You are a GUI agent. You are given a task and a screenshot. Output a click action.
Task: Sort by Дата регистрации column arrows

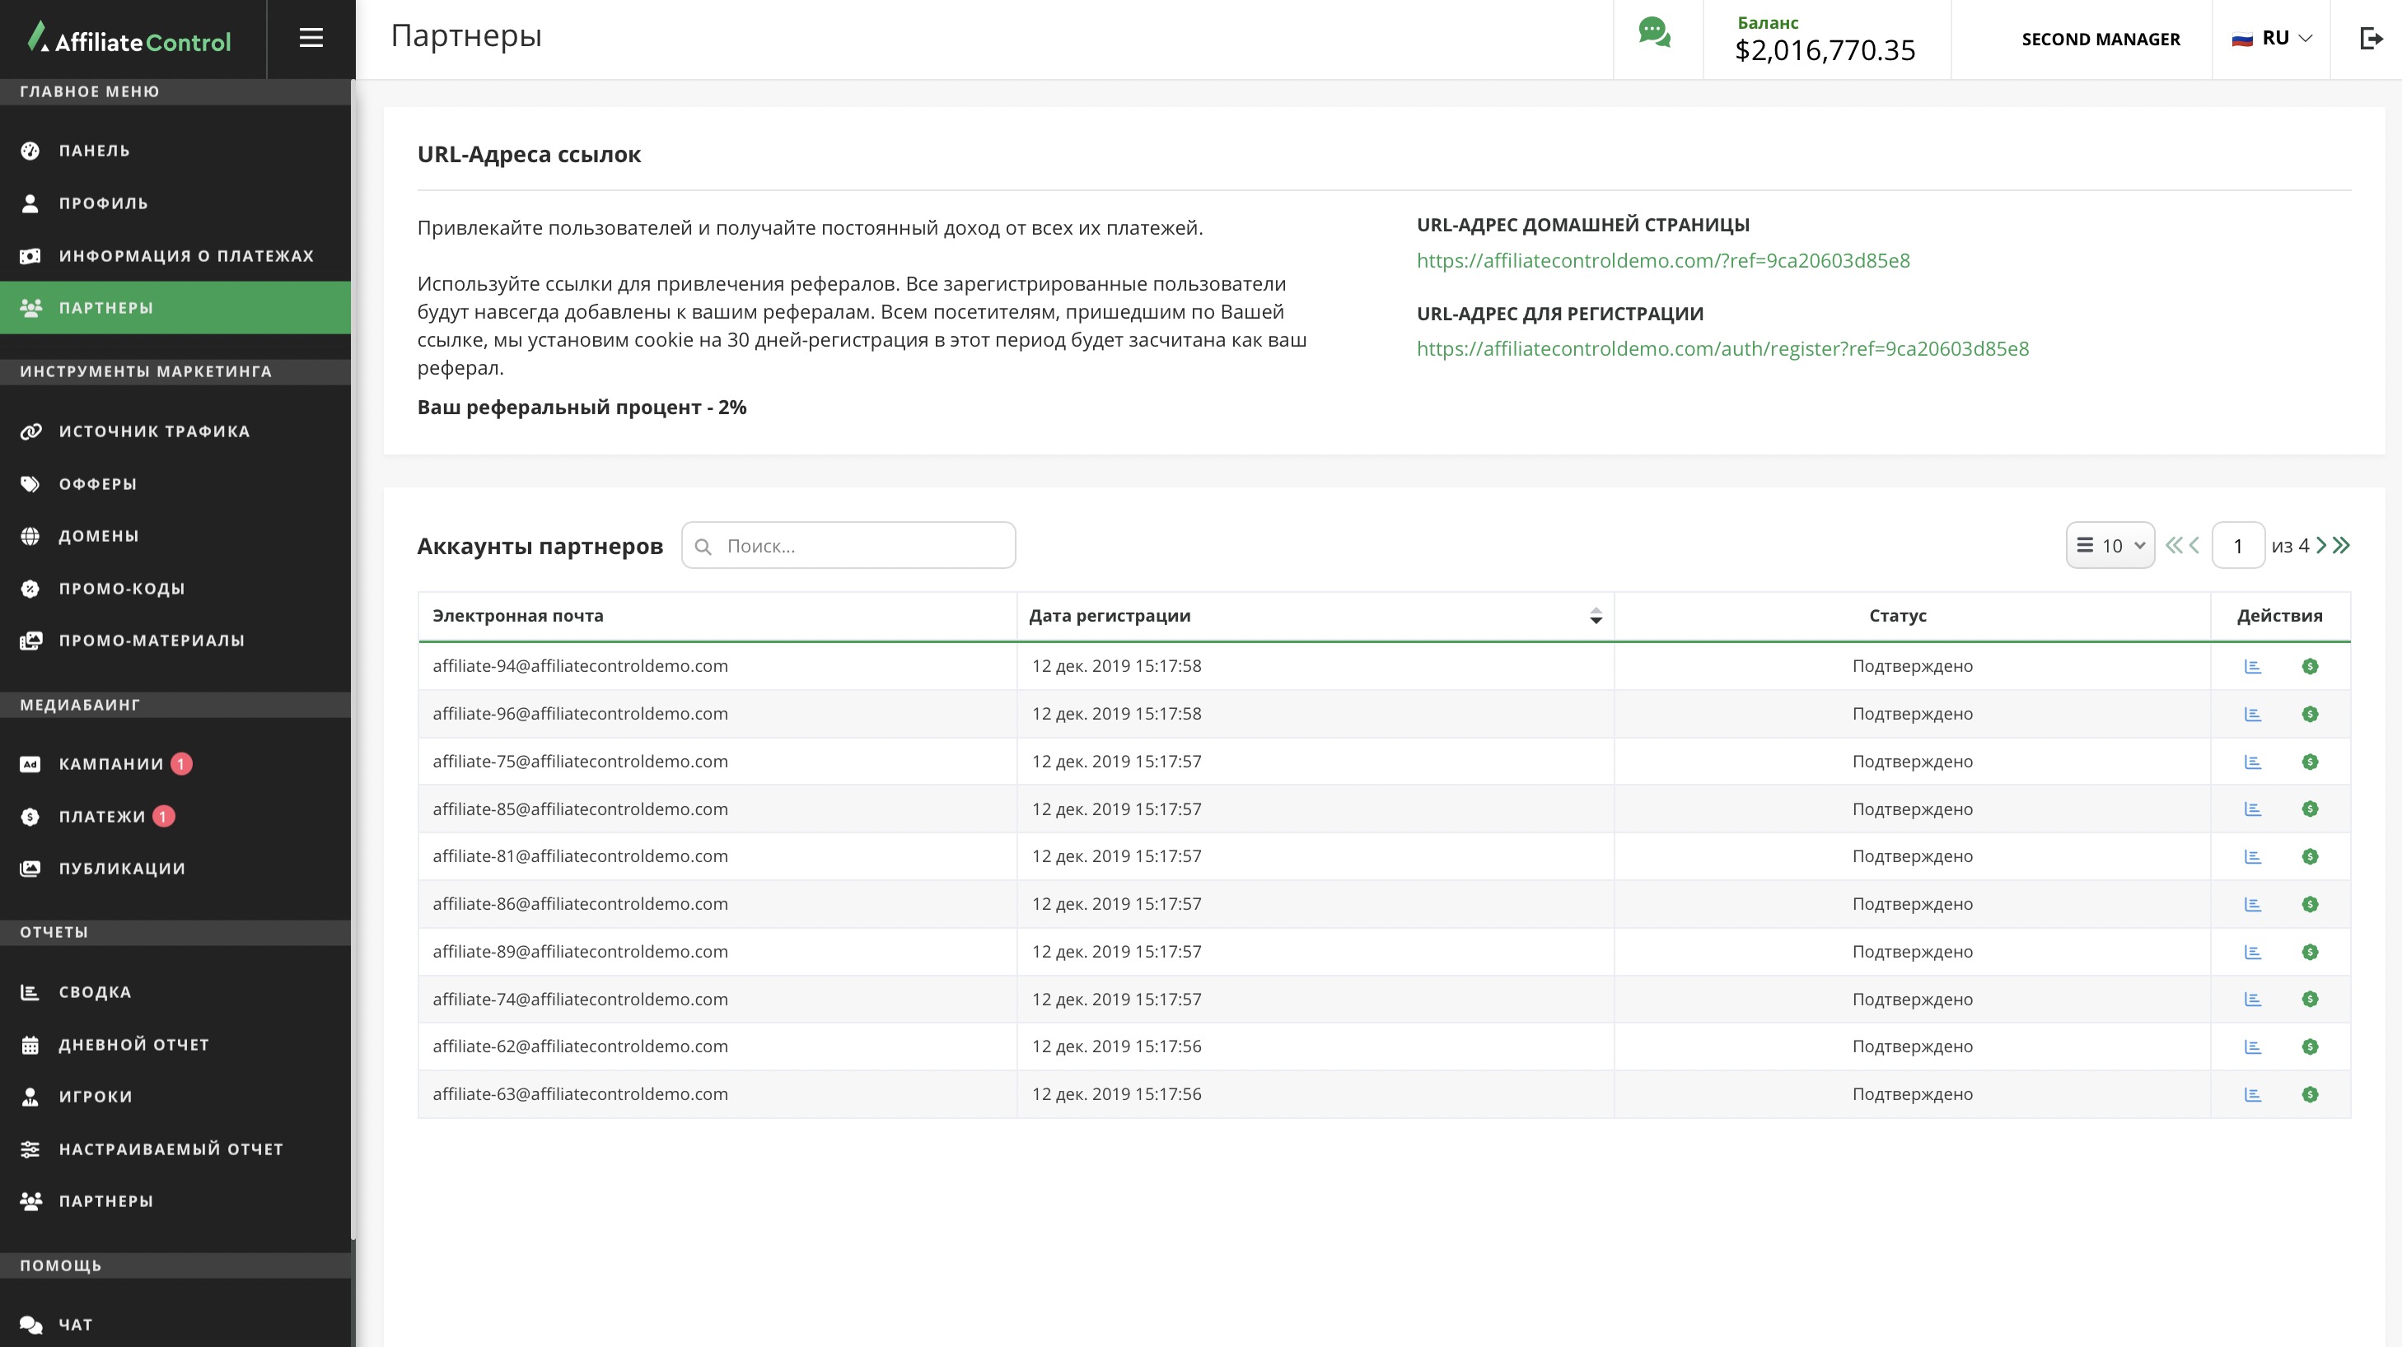[x=1596, y=616]
